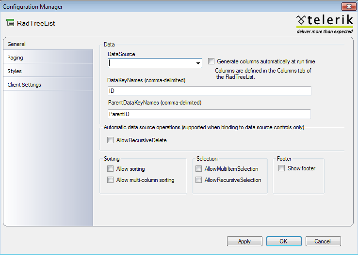This screenshot has height=255, width=358.
Task: Click the 'Automatic data source operations' heading
Action: tap(204, 127)
